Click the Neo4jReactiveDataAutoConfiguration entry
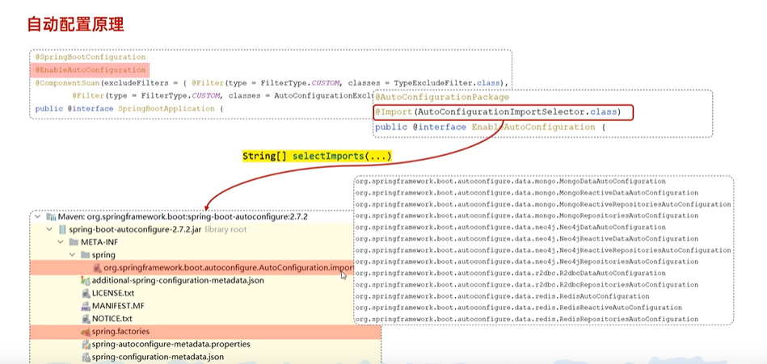767x364 pixels. 526,239
